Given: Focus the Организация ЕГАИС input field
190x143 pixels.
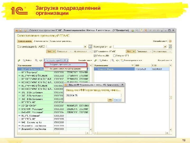Looking at the screenshot, I should click(65, 47).
